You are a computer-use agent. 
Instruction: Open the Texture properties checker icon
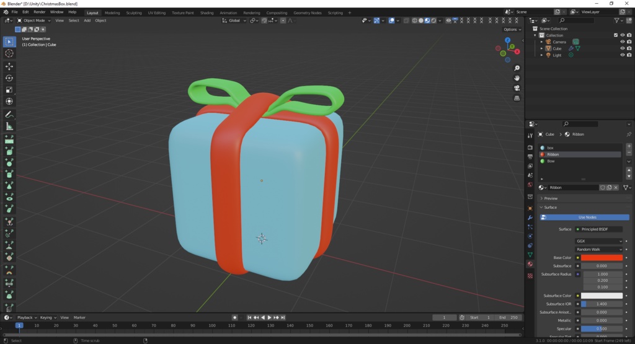pos(530,276)
